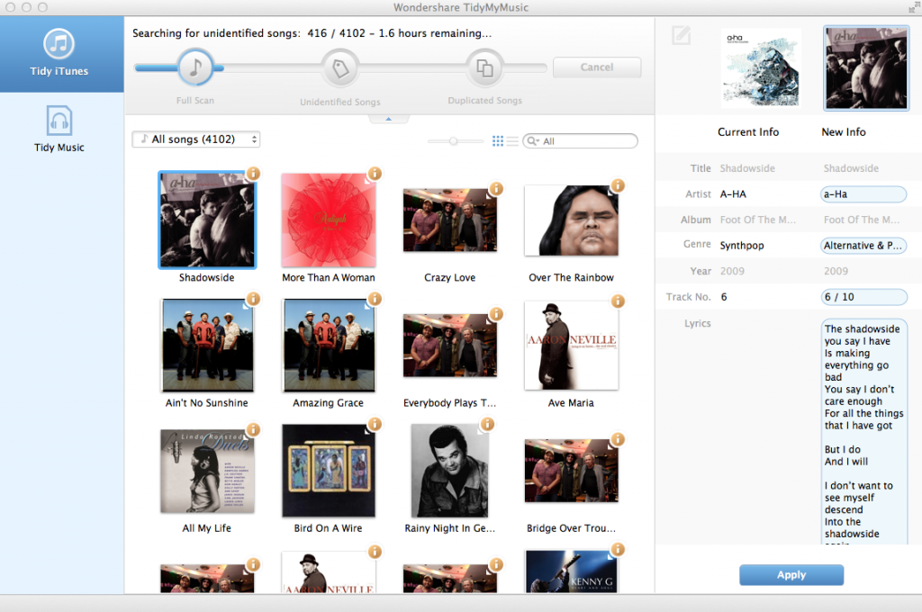Click the info badge on All My Life
Image resolution: width=922 pixels, height=612 pixels.
coord(253,430)
